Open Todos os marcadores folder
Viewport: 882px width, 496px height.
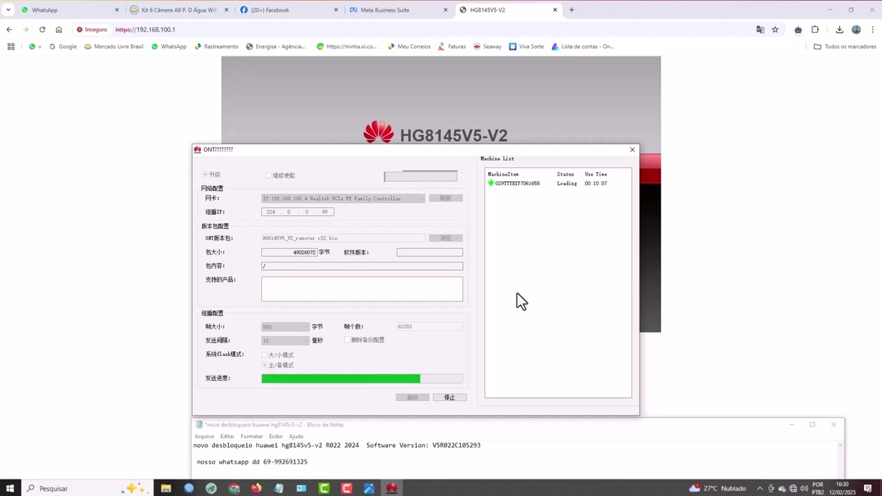point(845,47)
